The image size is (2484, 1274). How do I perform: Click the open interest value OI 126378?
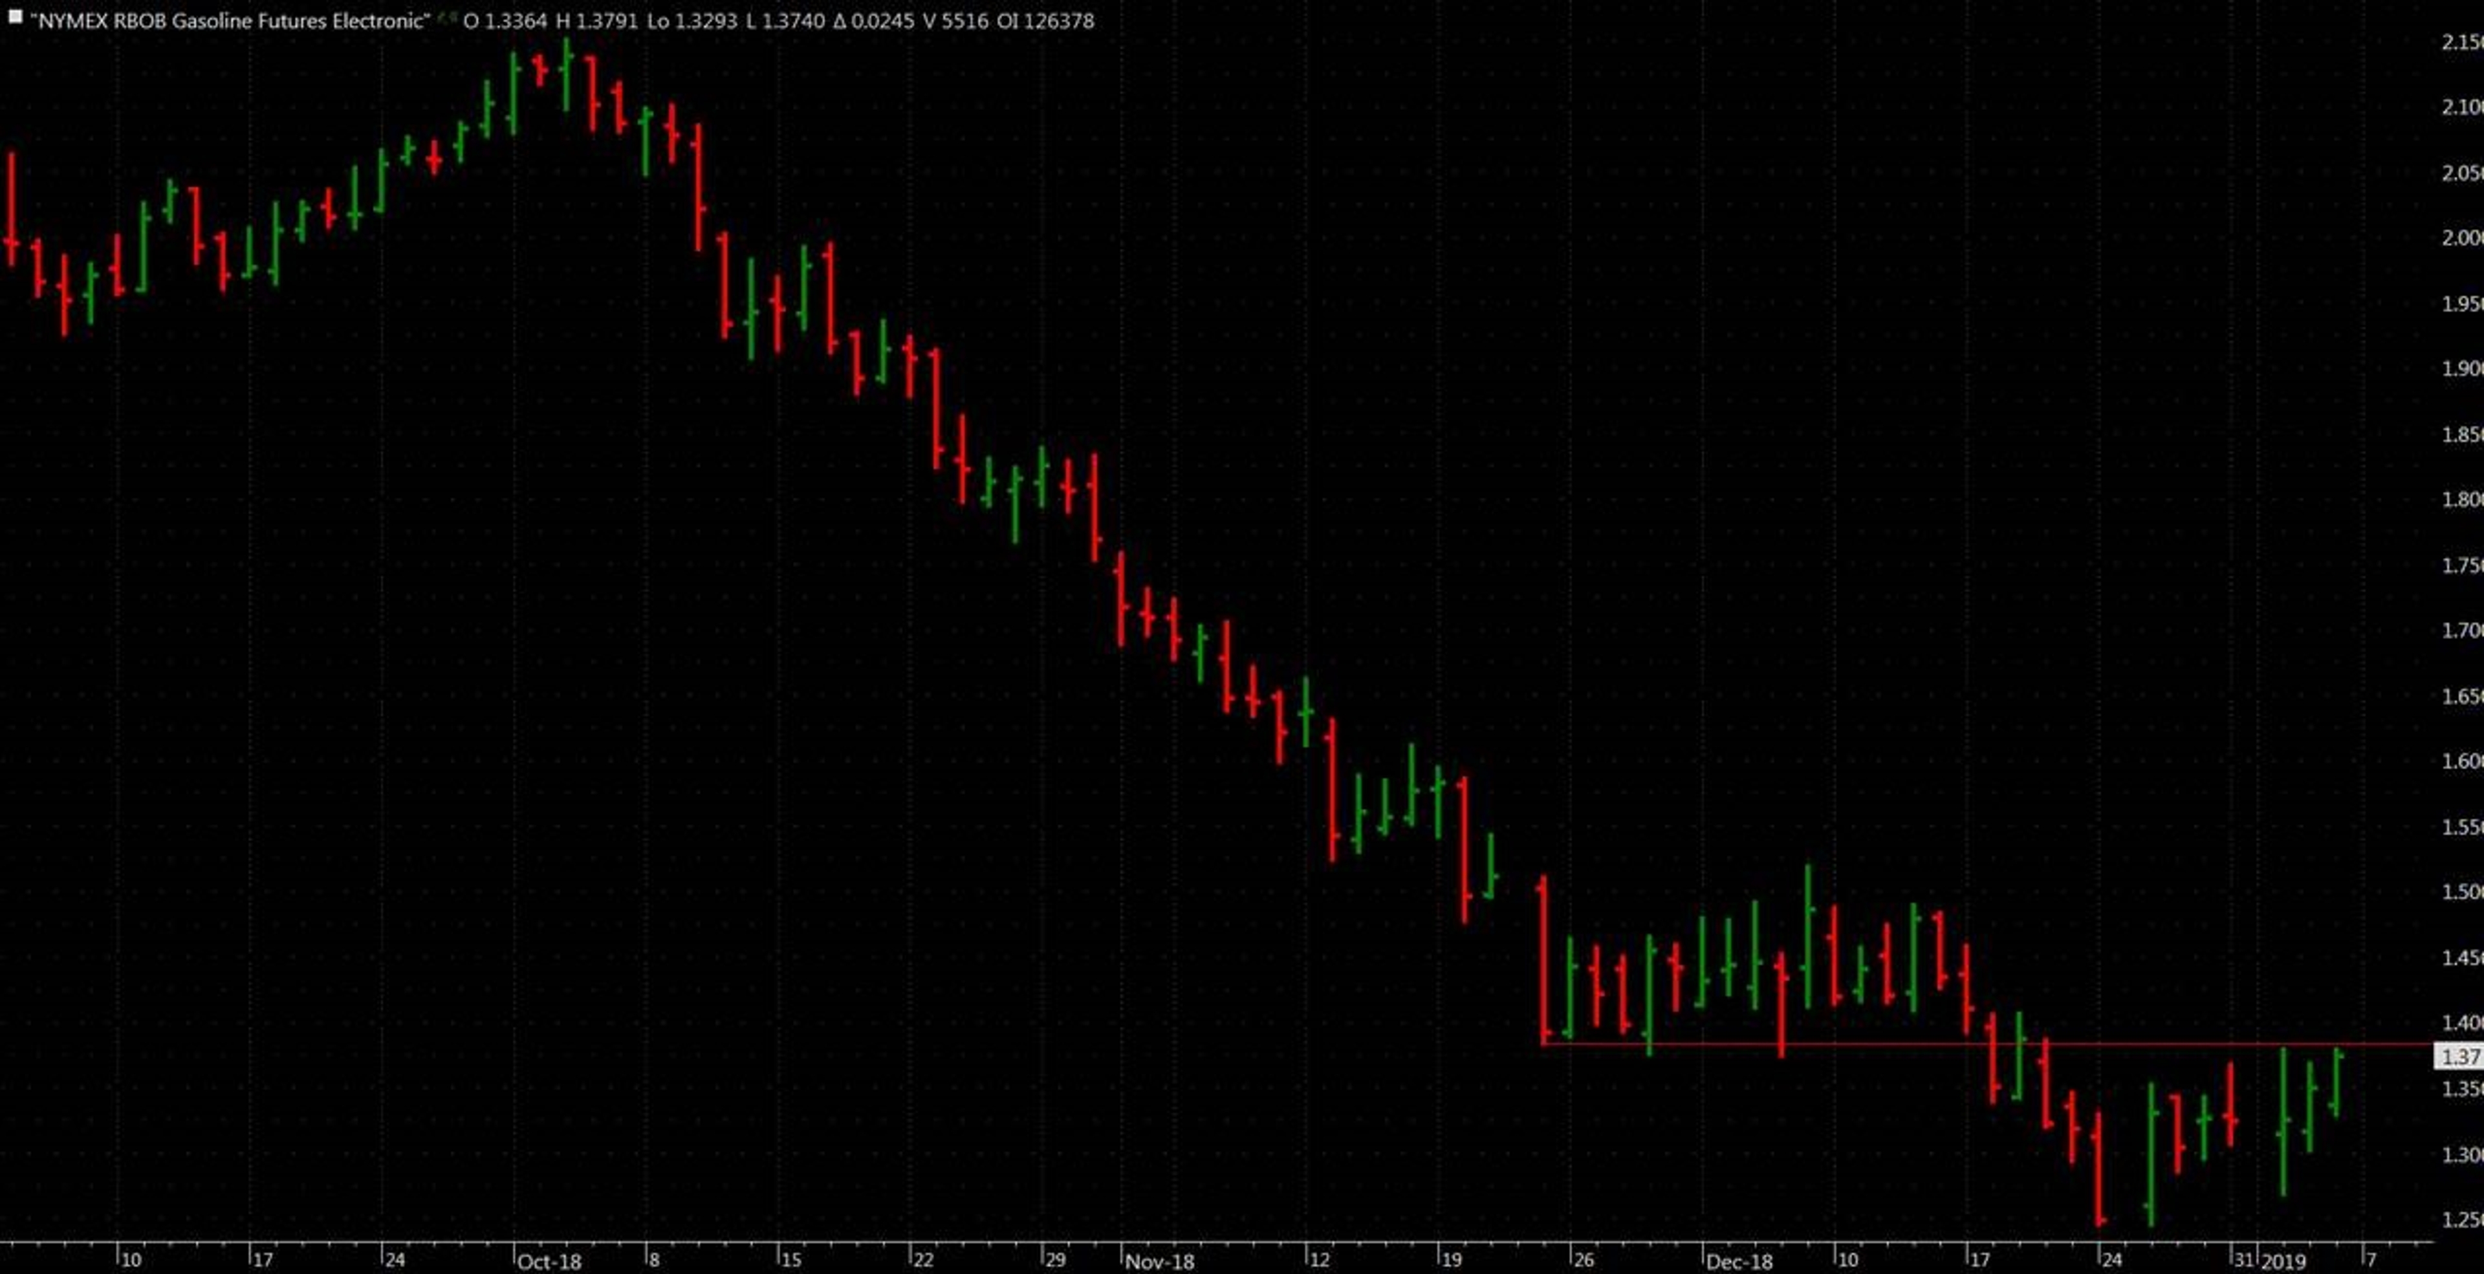tap(1046, 20)
